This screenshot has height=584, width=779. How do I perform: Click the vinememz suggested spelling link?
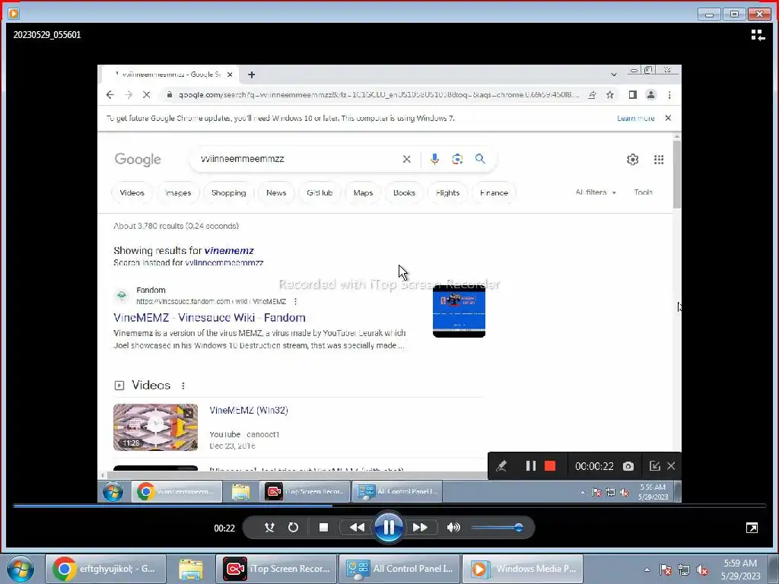228,250
